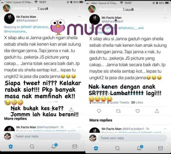Open story options menu at left top
The image size is (171, 154).
point(80,8)
